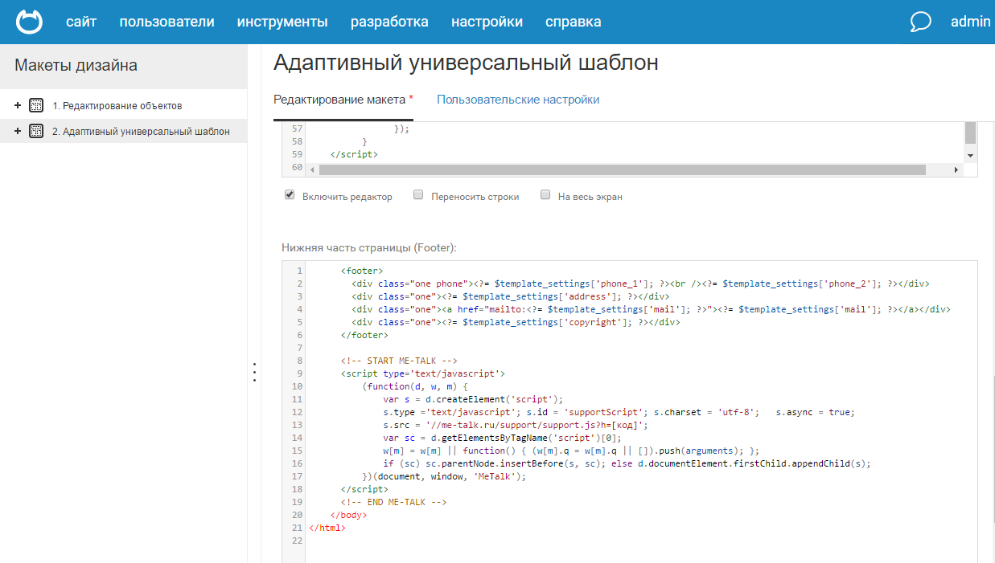Click the horizontal scrollbar left arrow
The width and height of the screenshot is (995, 563).
pos(313,169)
